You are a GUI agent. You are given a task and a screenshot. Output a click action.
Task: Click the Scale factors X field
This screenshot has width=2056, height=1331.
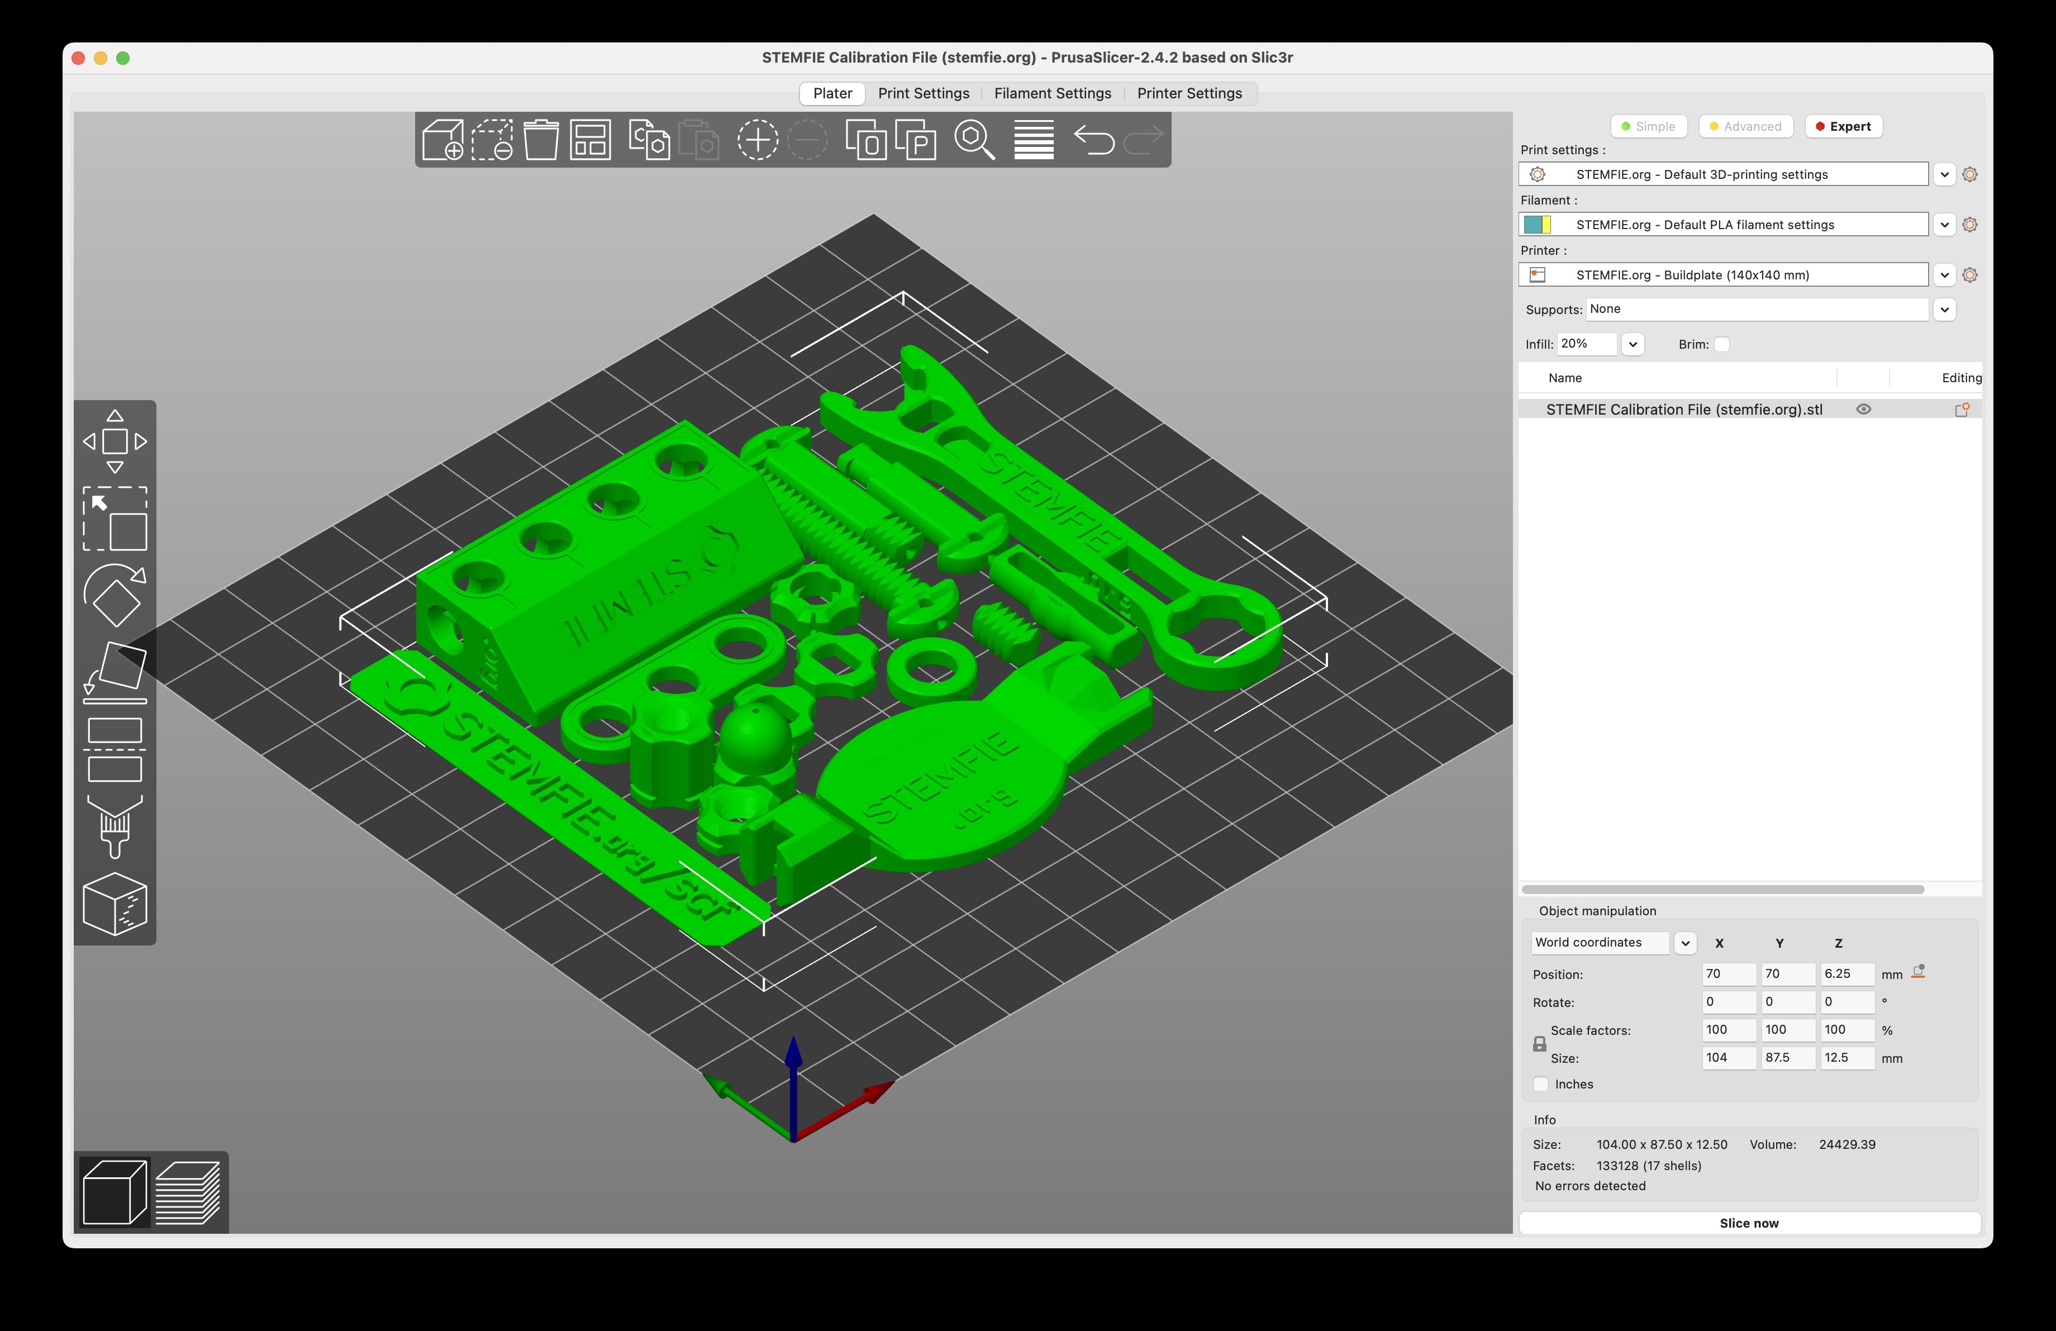click(1729, 1030)
